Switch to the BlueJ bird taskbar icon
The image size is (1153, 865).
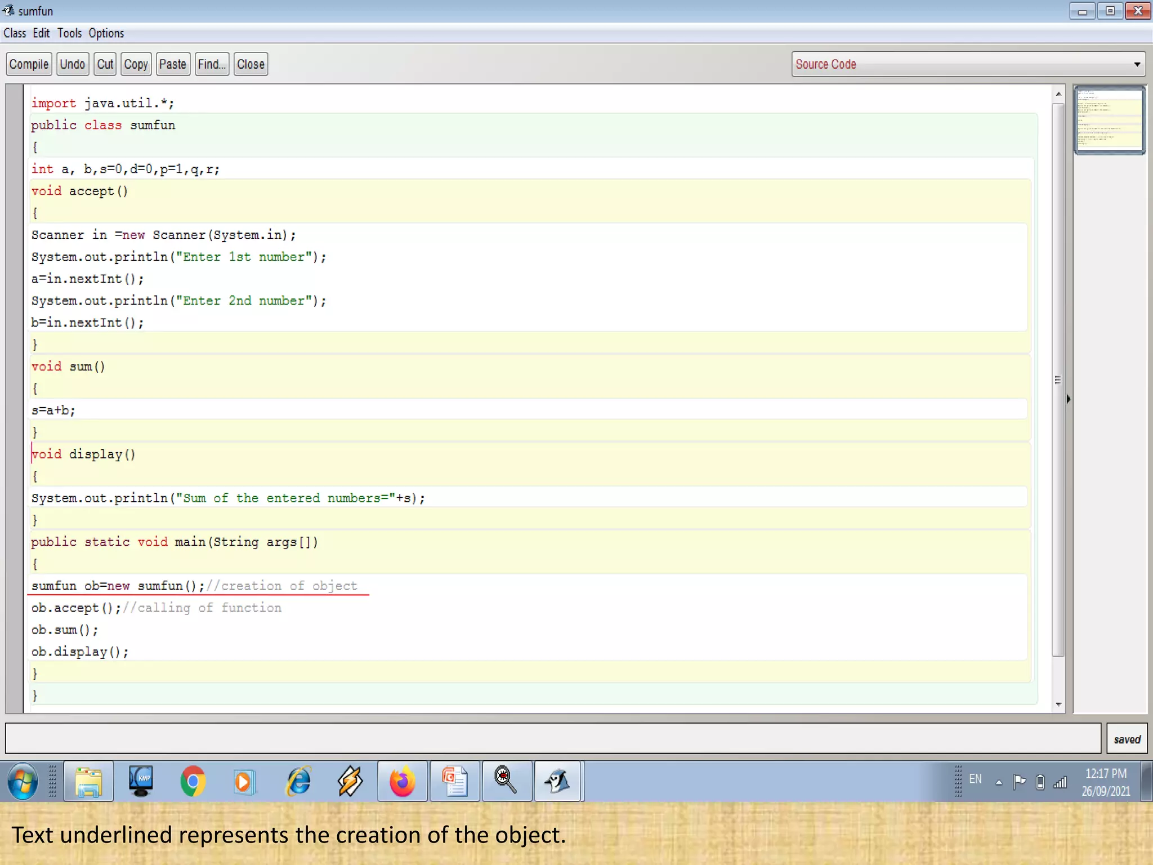tap(557, 781)
